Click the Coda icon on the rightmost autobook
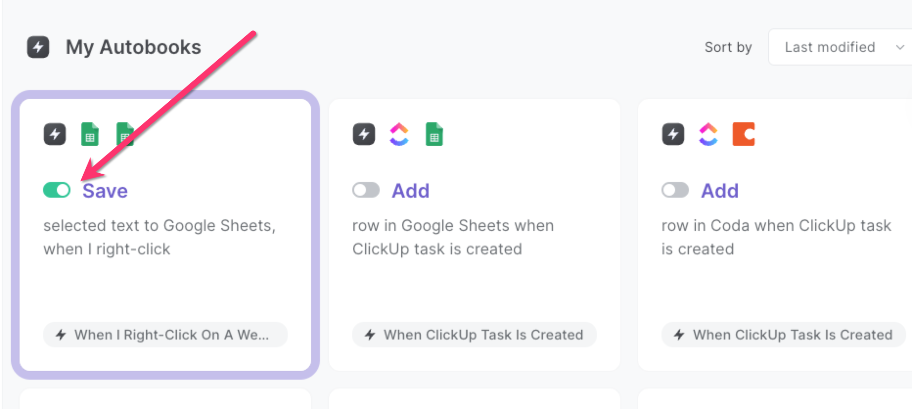912x409 pixels. click(x=743, y=135)
